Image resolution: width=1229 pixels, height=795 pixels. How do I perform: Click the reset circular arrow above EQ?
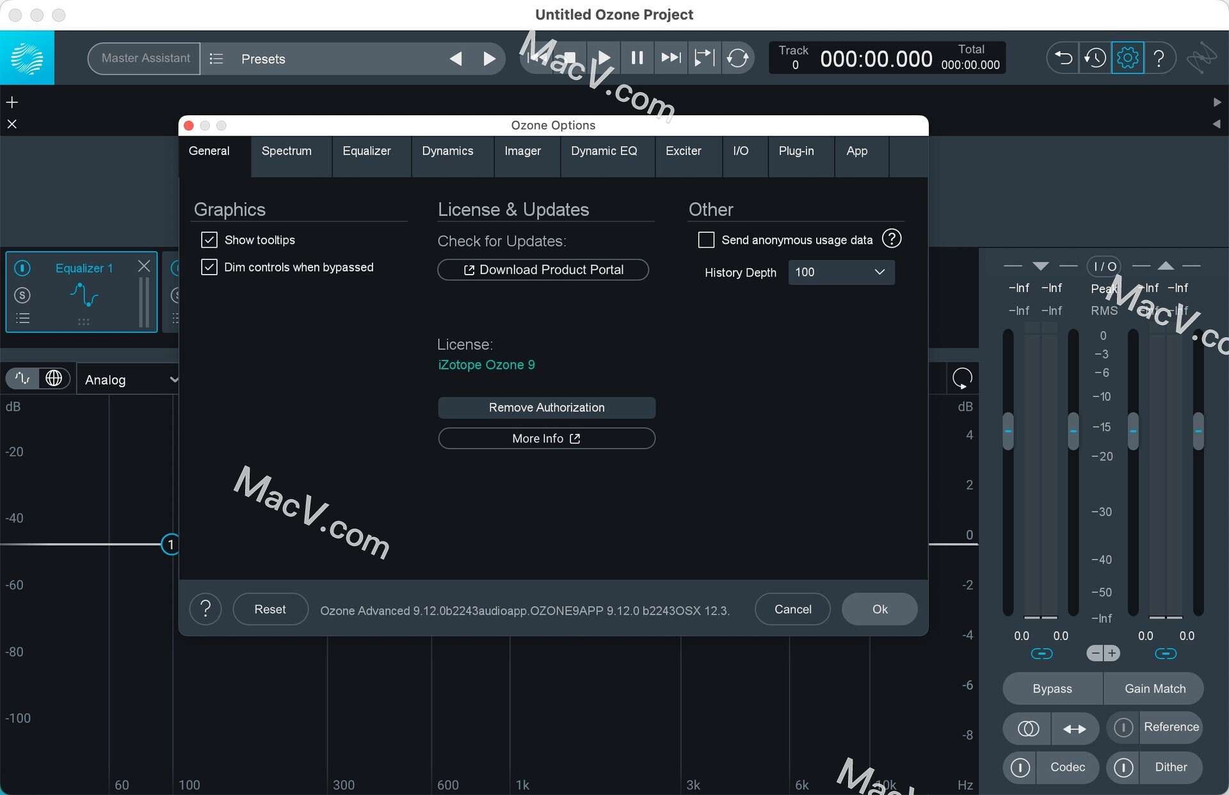(x=962, y=378)
